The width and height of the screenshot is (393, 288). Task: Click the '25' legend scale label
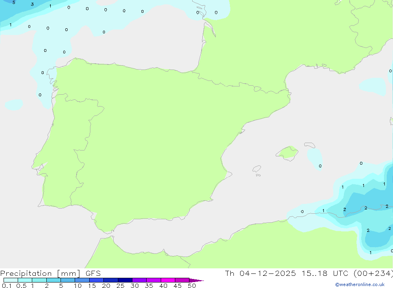click(x=121, y=286)
